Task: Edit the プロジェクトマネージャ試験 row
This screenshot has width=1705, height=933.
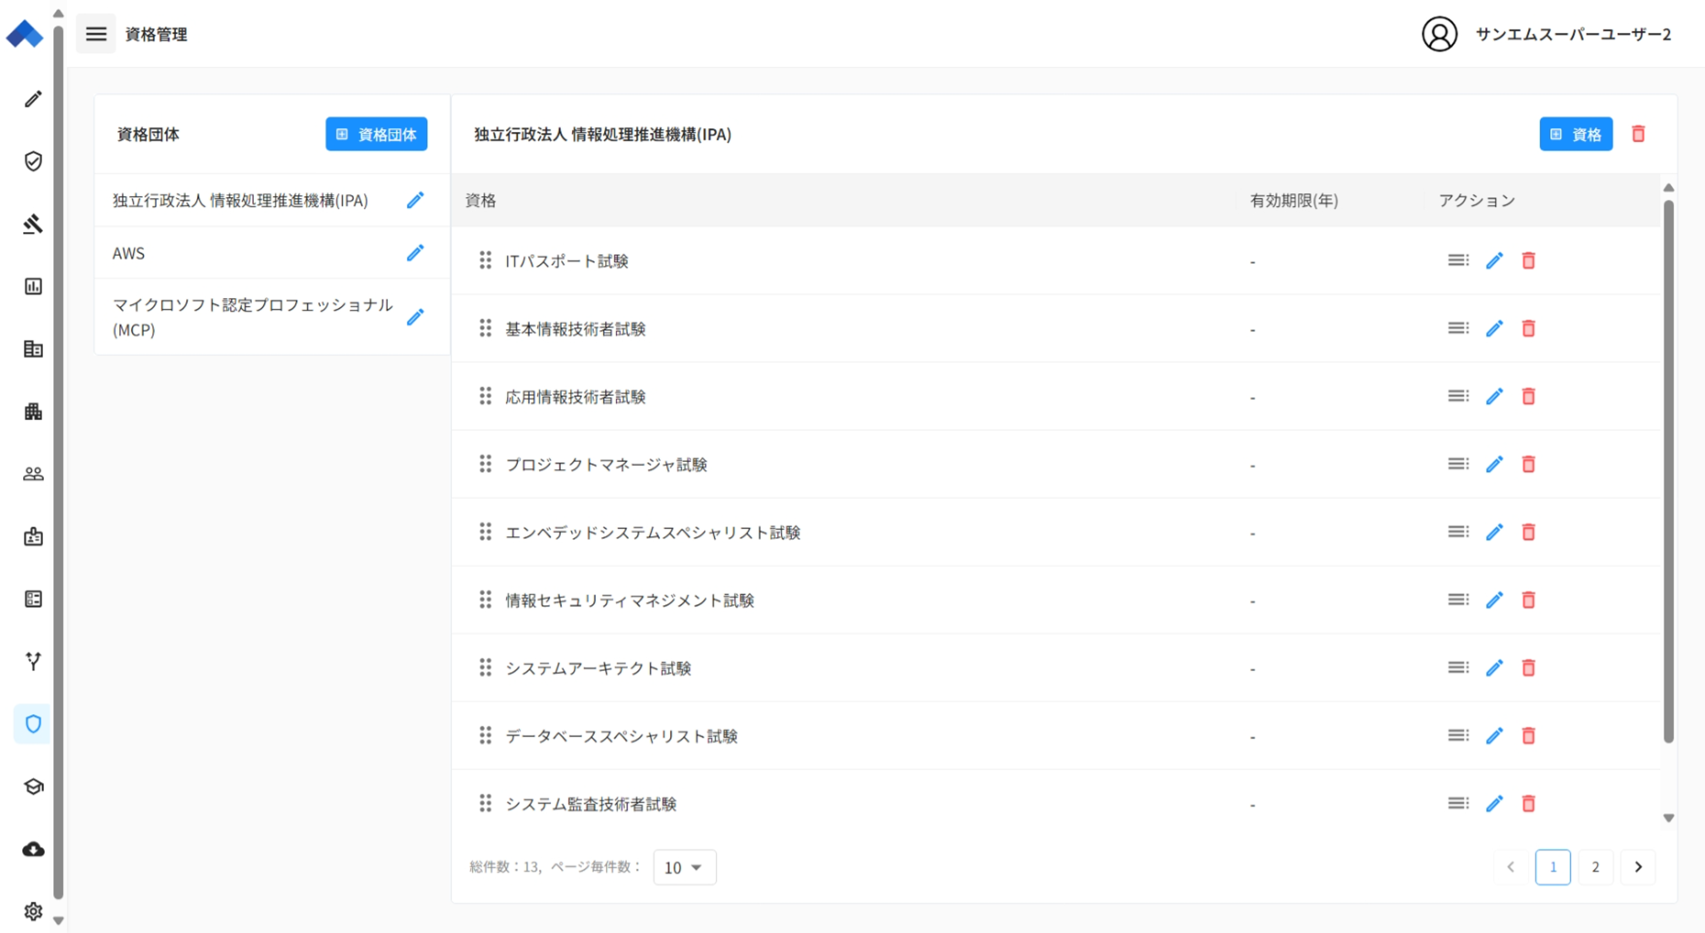Action: [x=1494, y=464]
